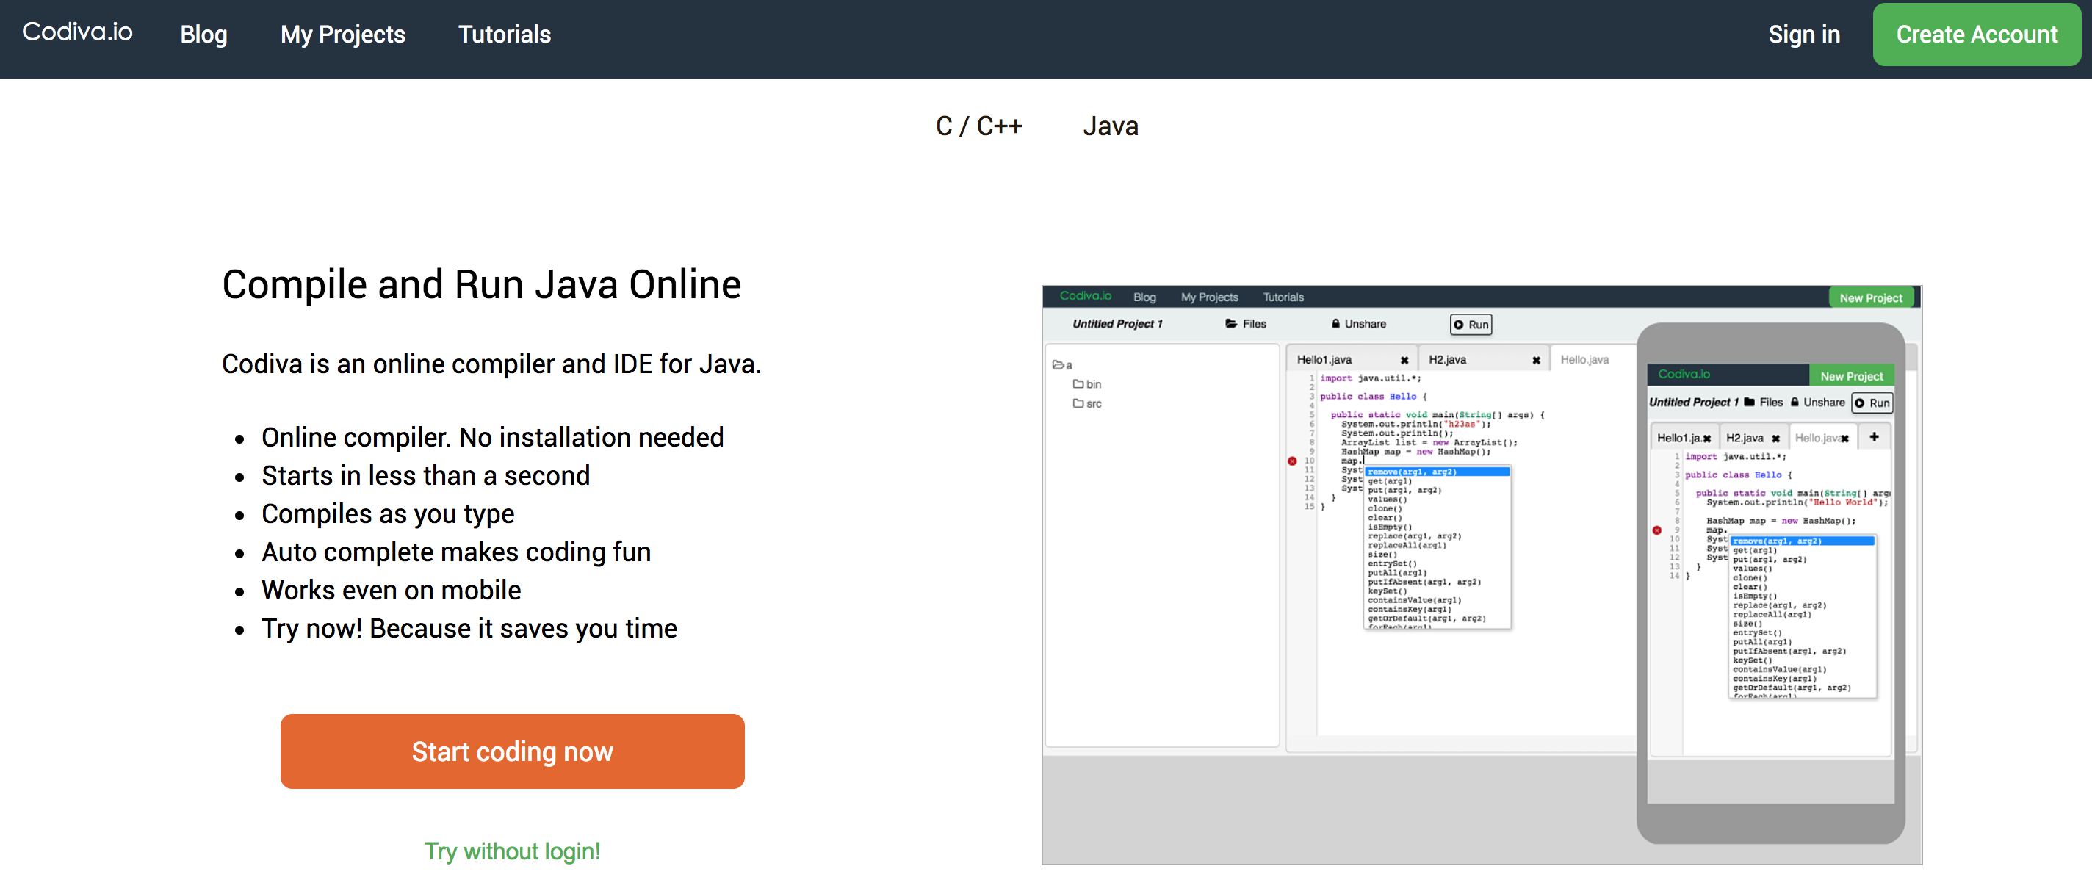
Task: Open the Tutorials link
Action: coord(505,34)
